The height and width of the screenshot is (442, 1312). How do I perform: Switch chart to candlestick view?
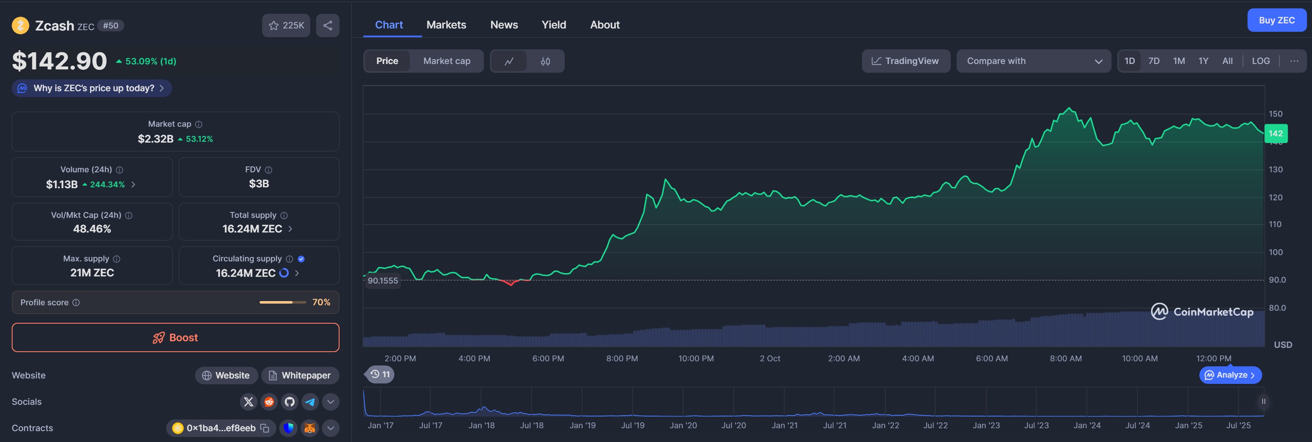click(x=545, y=61)
